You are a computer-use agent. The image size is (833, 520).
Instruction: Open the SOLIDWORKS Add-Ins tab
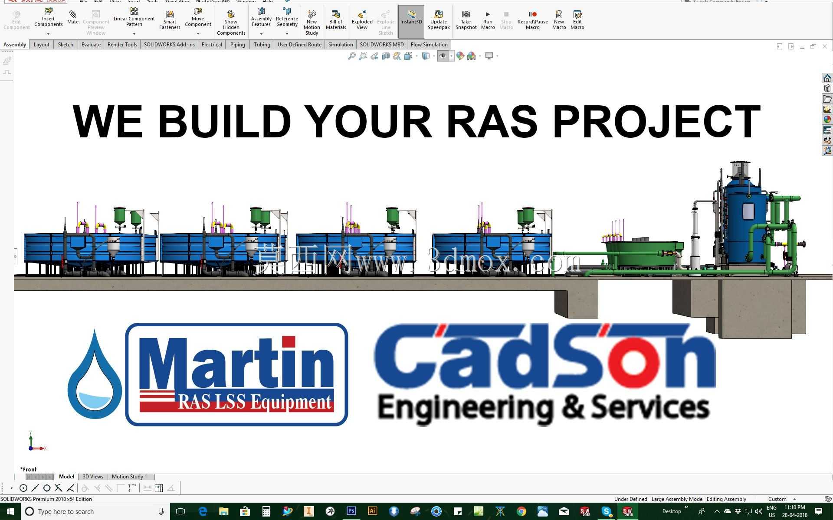tap(169, 45)
